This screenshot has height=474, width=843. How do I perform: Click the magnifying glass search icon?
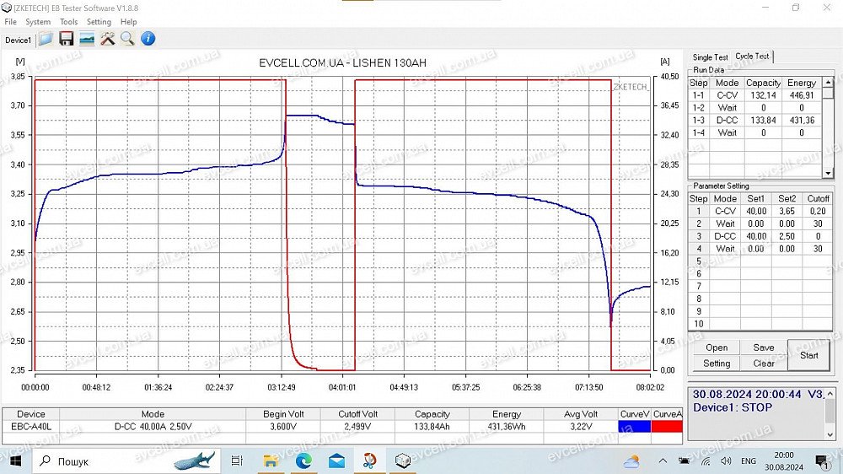127,39
